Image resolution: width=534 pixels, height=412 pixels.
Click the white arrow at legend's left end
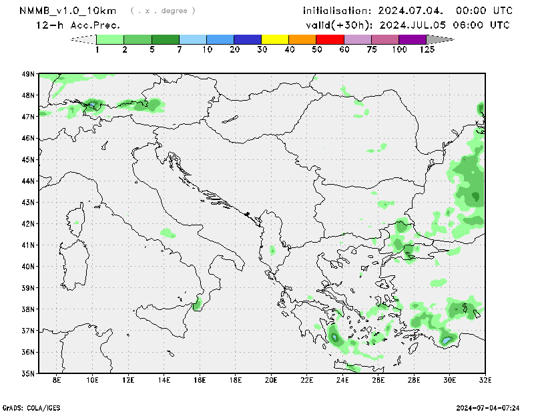(x=83, y=39)
